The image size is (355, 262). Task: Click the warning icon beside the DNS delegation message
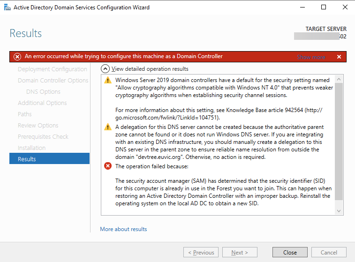[108, 127]
